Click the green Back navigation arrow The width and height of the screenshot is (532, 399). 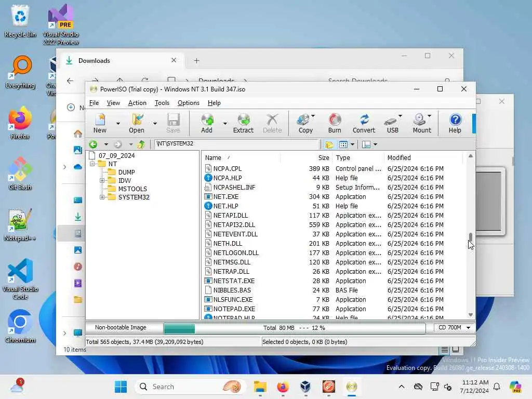coord(94,144)
